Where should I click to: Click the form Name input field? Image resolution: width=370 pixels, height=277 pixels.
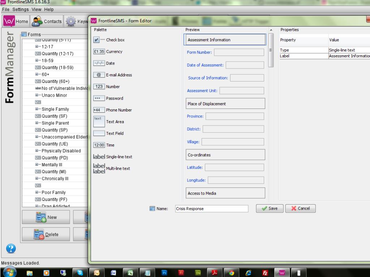tap(212, 209)
